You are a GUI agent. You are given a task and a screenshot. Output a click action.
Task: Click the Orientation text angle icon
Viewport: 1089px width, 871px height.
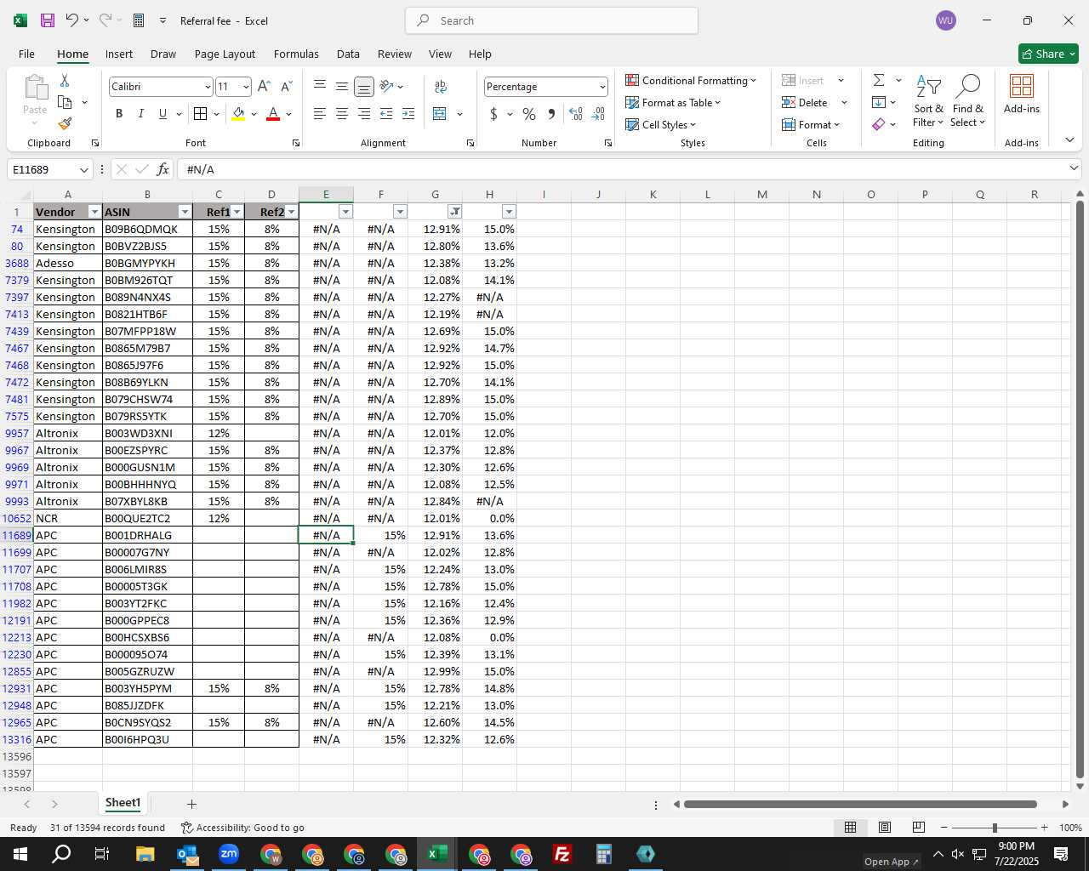(386, 86)
